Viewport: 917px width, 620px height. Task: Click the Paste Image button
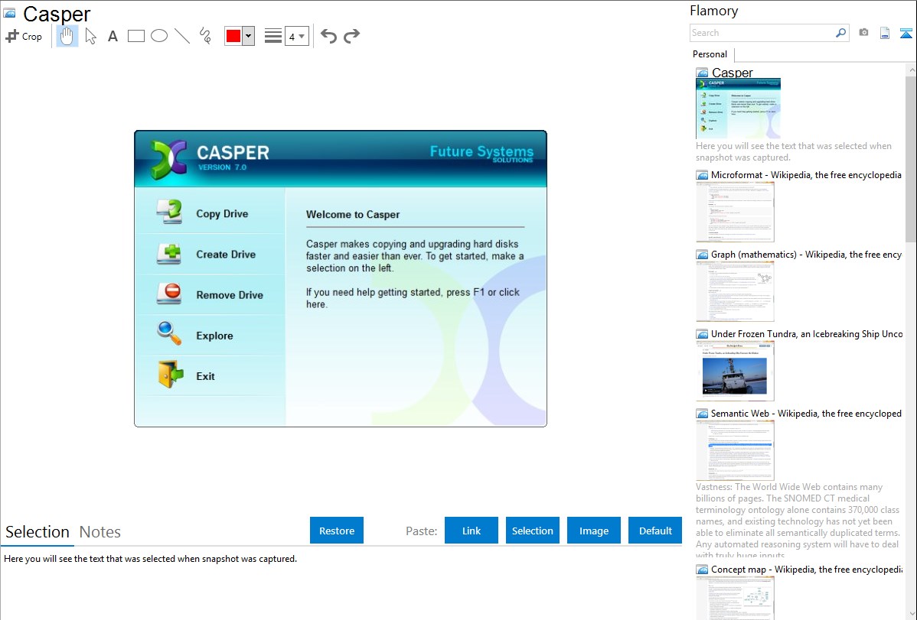click(593, 531)
